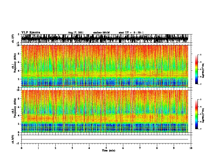Image resolution: width=215 pixels, height=166 pixels.
Task: Click the ch.1 spectrogram color bar
Action: coord(197,69)
